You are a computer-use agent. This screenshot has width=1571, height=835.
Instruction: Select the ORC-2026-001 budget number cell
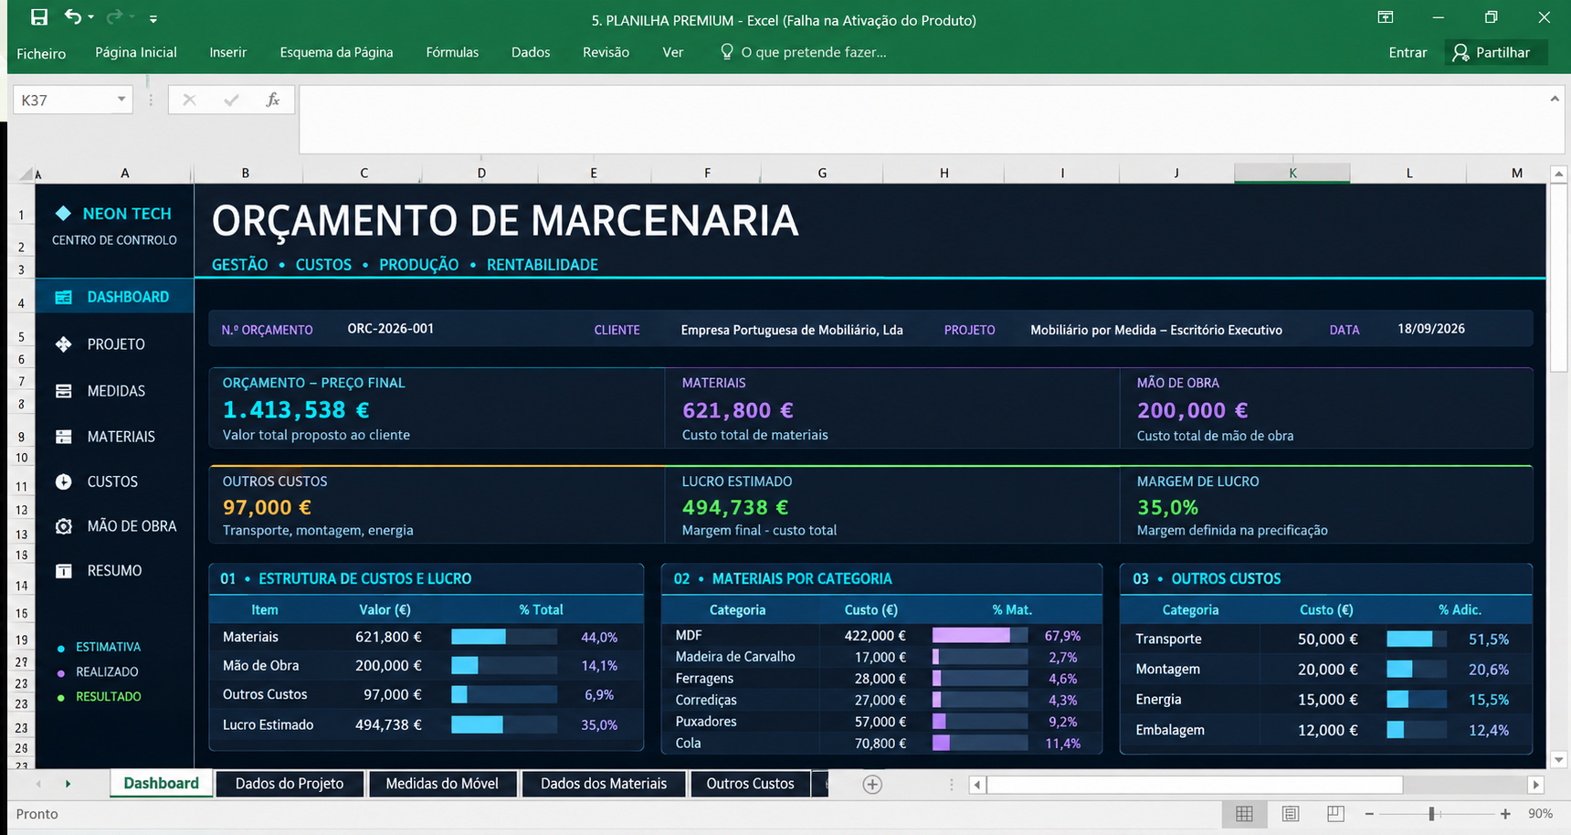[x=391, y=329]
